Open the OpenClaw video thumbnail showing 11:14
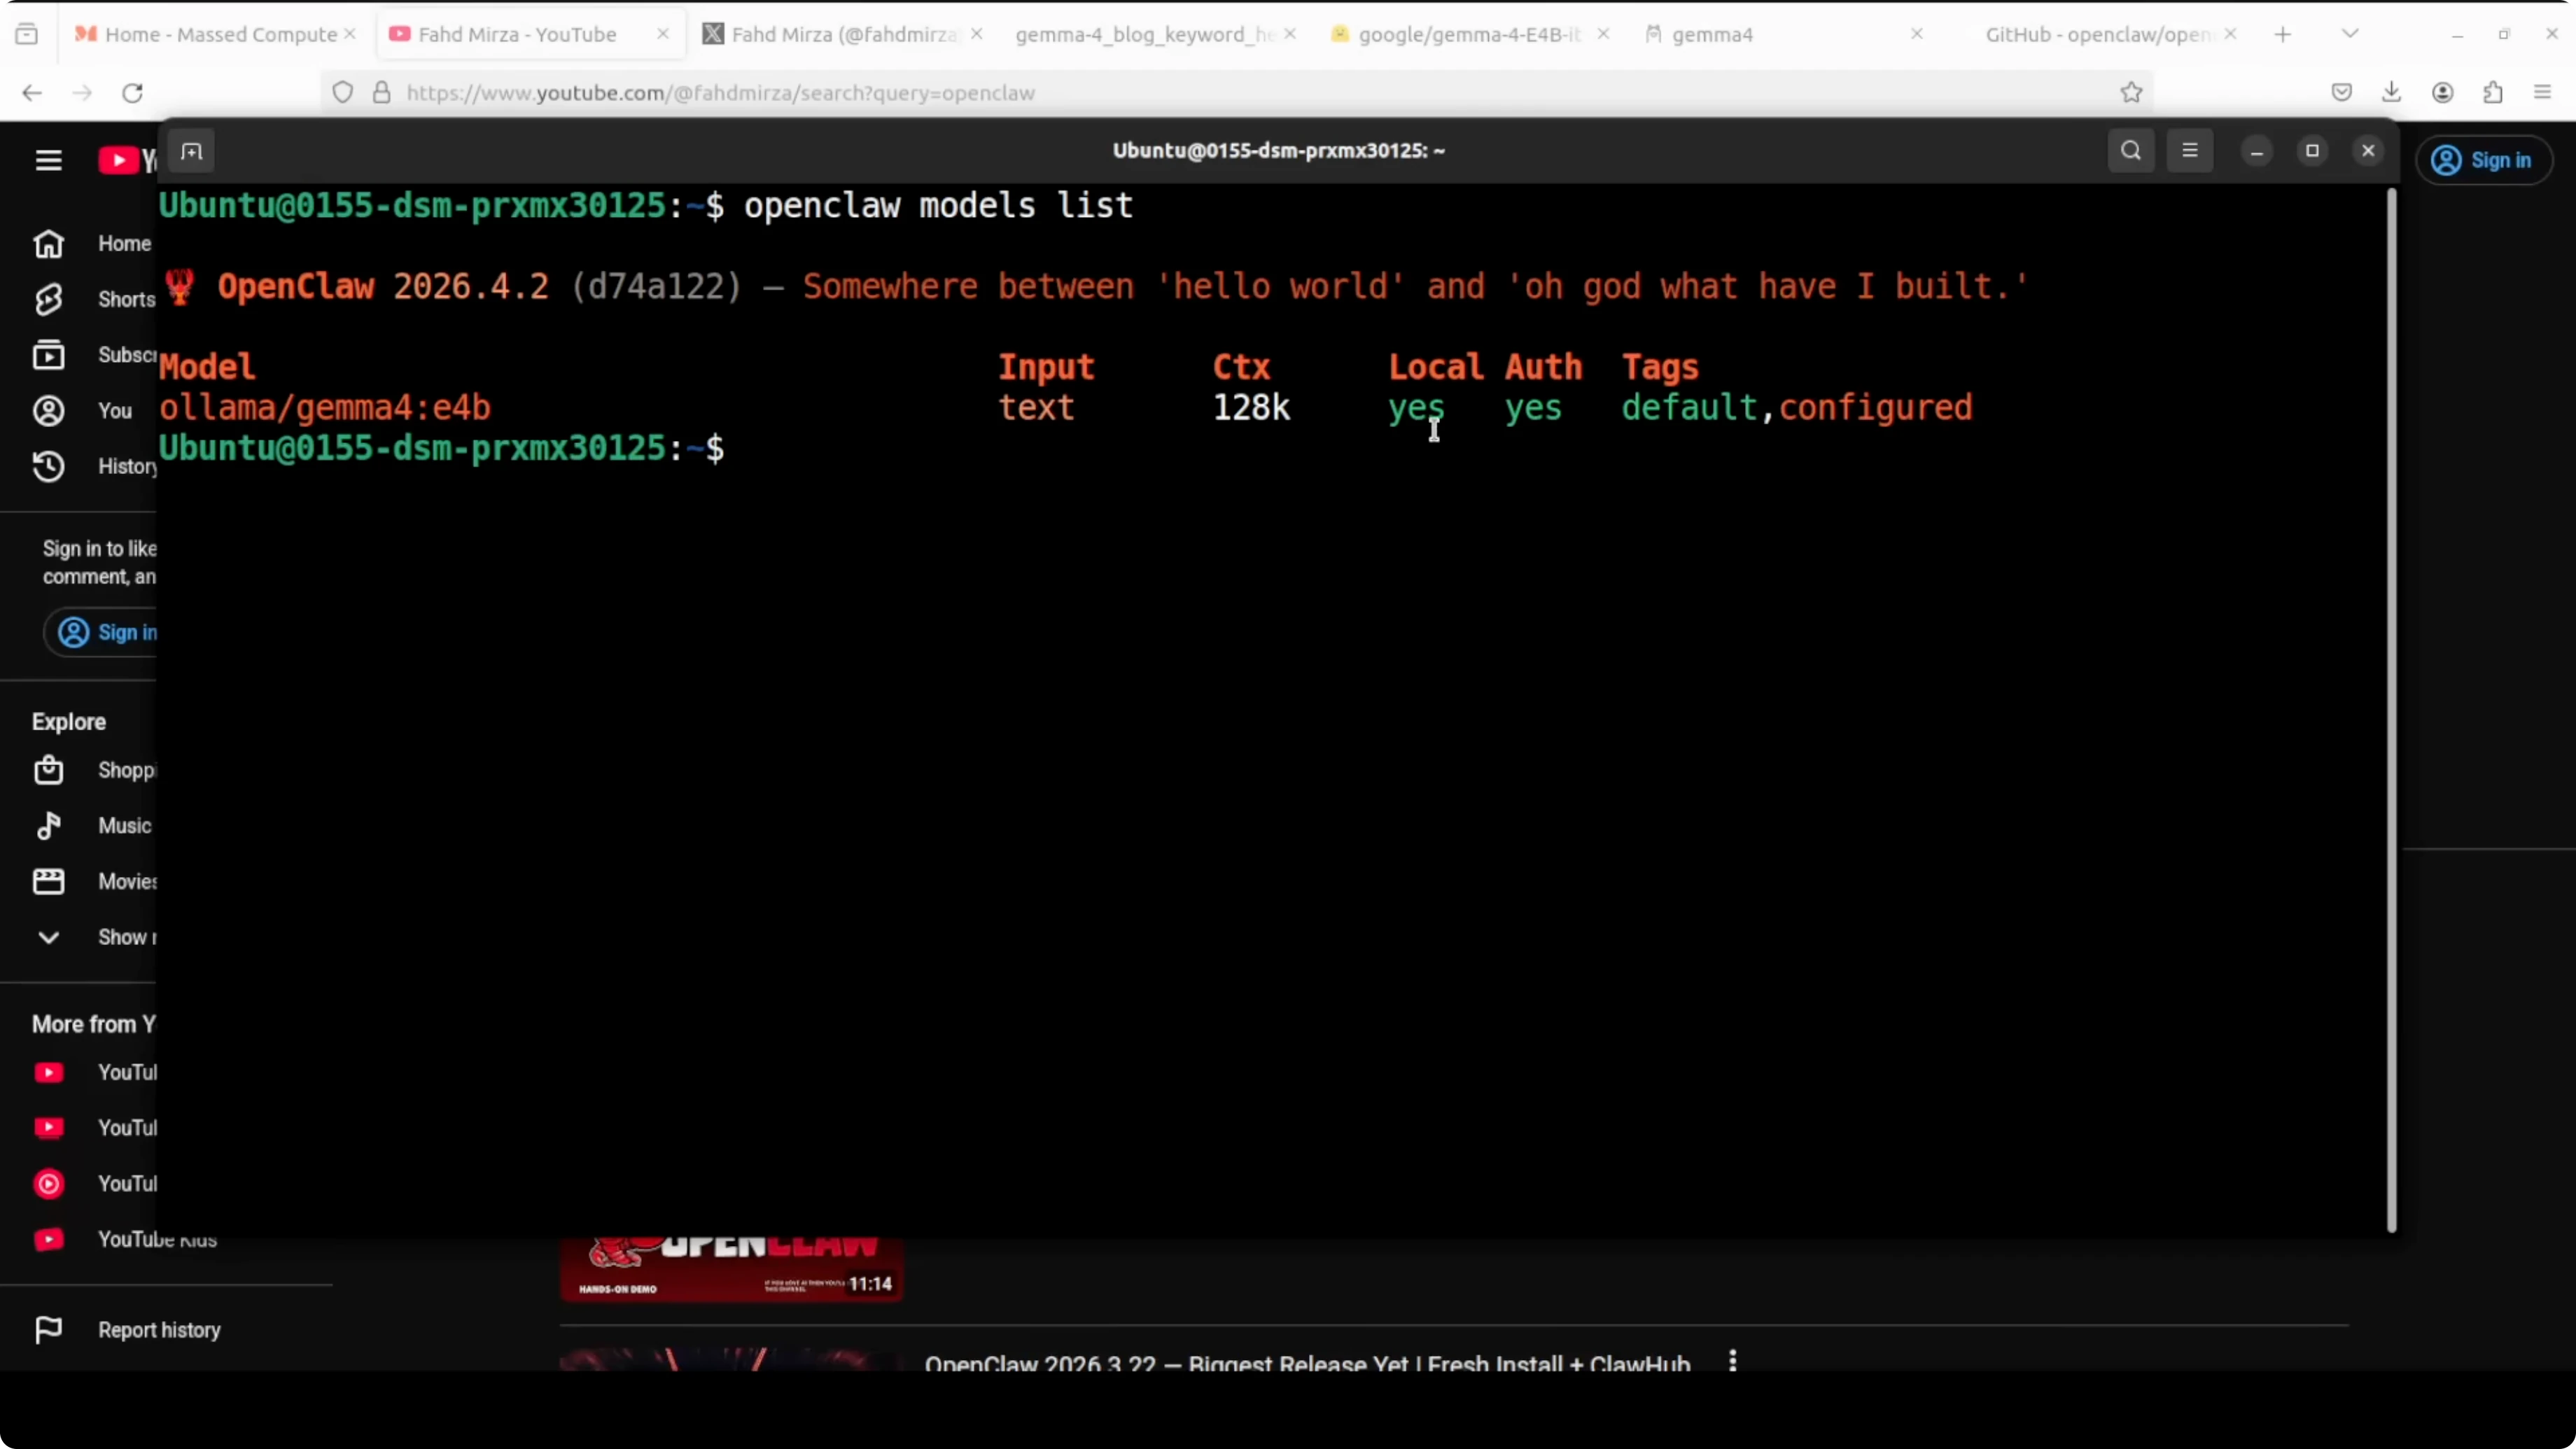 (x=731, y=1268)
